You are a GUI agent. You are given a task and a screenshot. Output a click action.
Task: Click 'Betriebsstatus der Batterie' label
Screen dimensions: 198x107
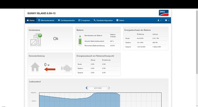(94, 36)
